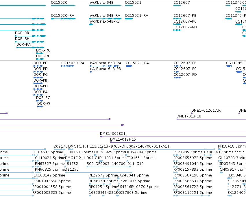Click protein DOR-PD
The width and height of the screenshot is (246, 197).
(x=38, y=72)
